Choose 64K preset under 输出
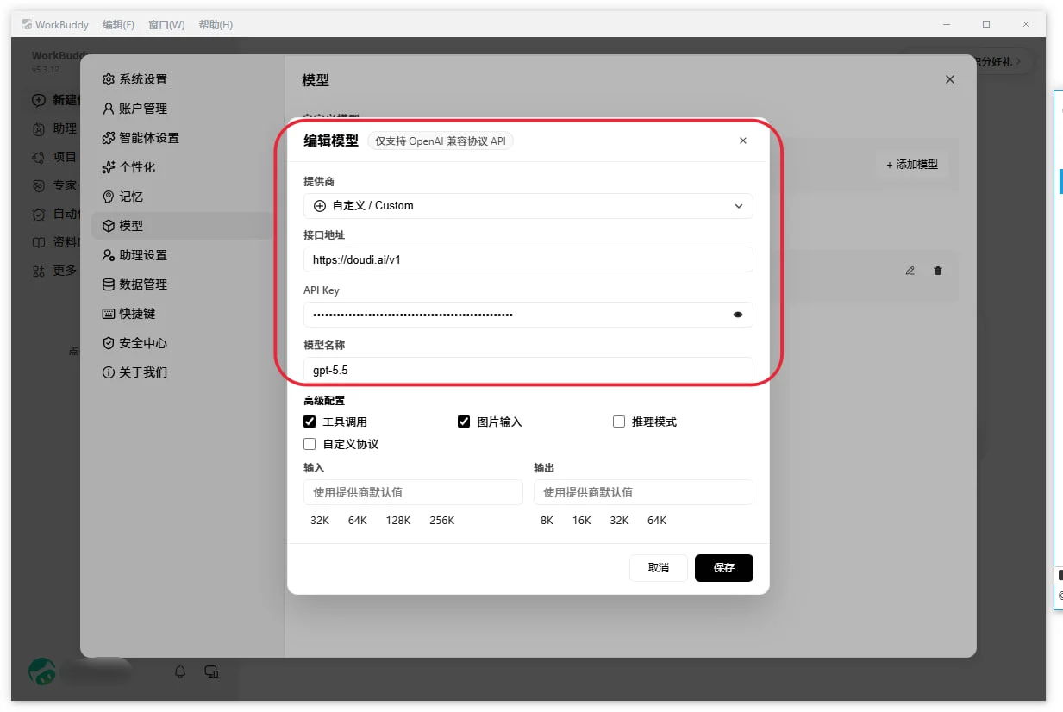Image resolution: width=1063 pixels, height=712 pixels. coord(657,521)
